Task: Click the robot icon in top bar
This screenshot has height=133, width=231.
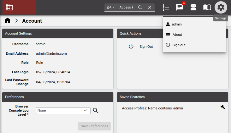Action: point(193,7)
